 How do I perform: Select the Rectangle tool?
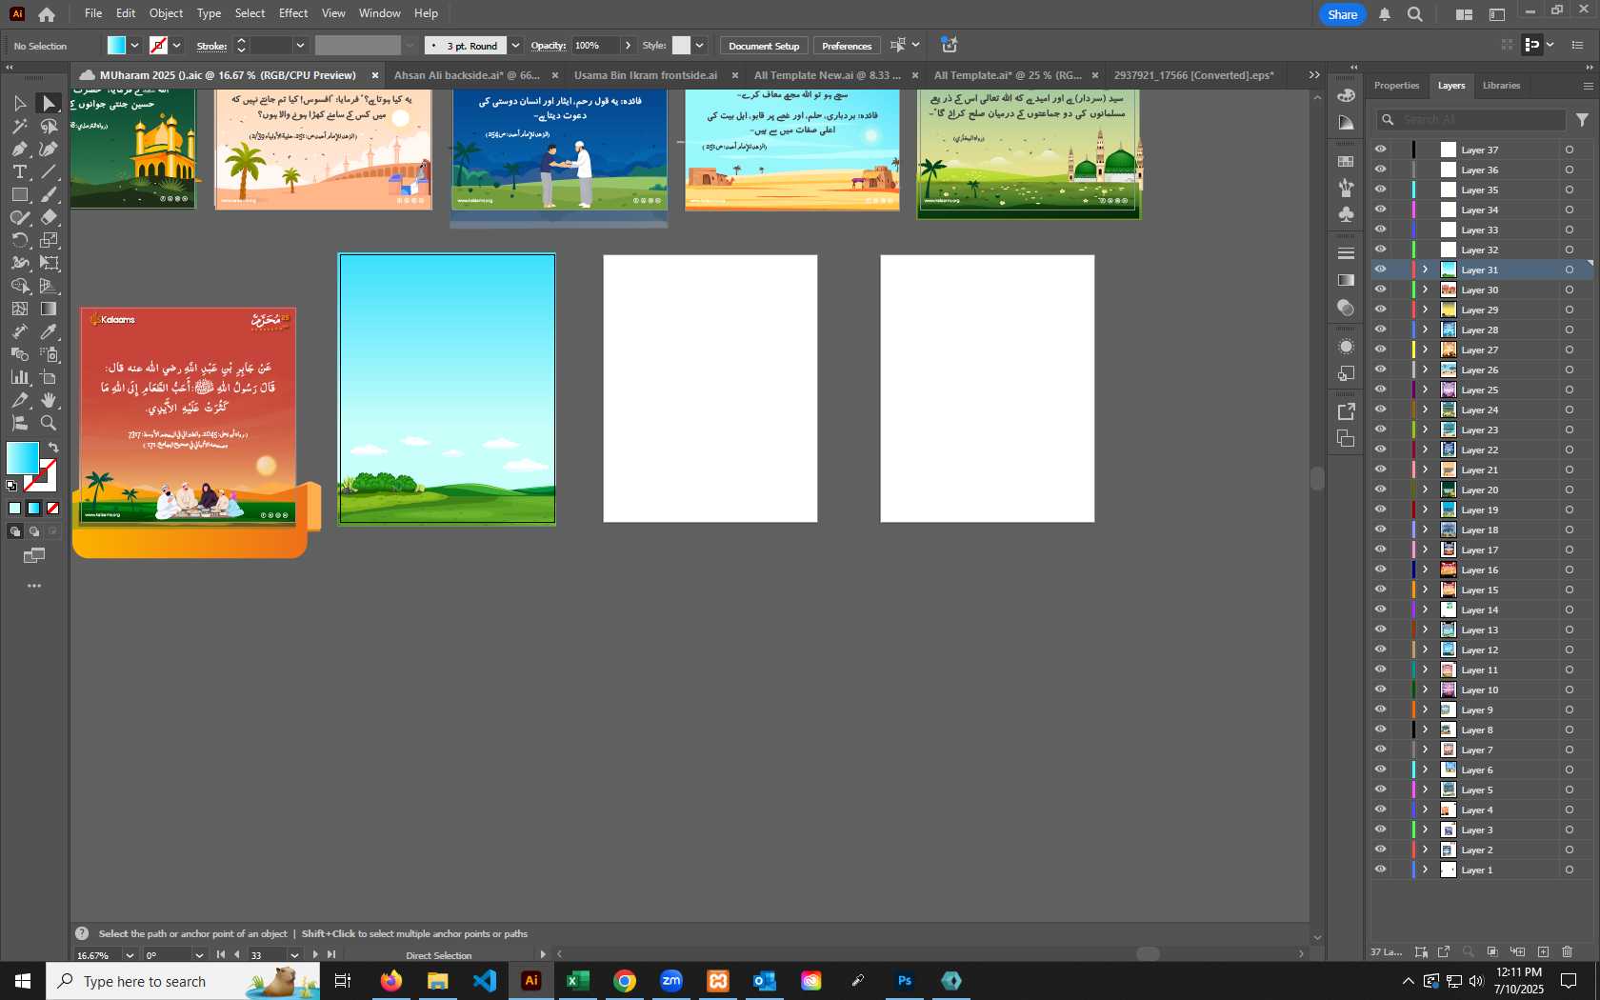pyautogui.click(x=19, y=194)
